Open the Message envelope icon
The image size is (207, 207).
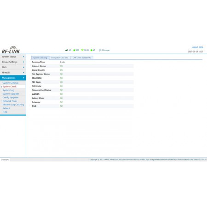click(100, 50)
